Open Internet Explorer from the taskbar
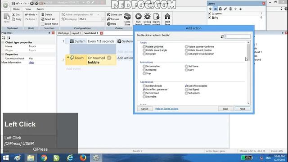Screen dimensions: 288x162 70,158
